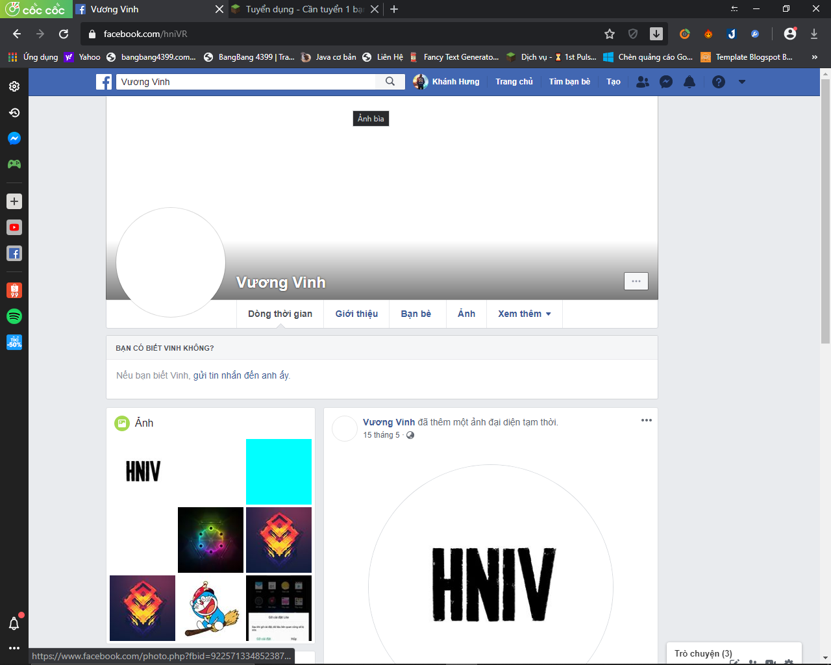Viewport: 831px width, 665px height.
Task: Expand the Xem thêm profile menu
Action: point(525,314)
